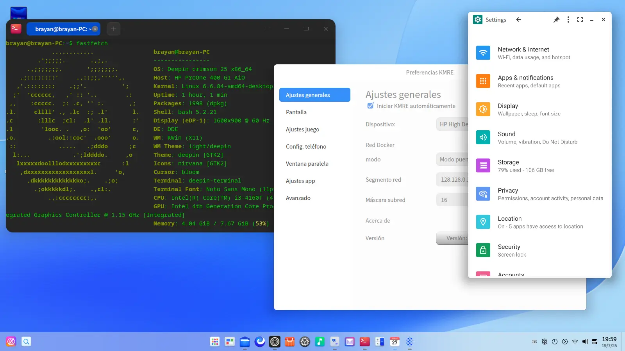This screenshot has height=351, width=625.
Task: Click the Location pin icon
Action: 483,222
